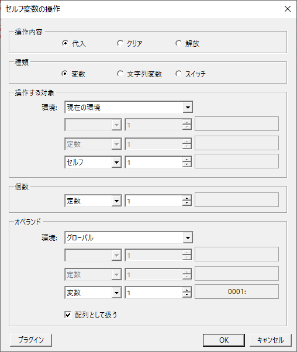Click the 個数 count number field
Viewport: 297px width, 352px height.
(154, 201)
